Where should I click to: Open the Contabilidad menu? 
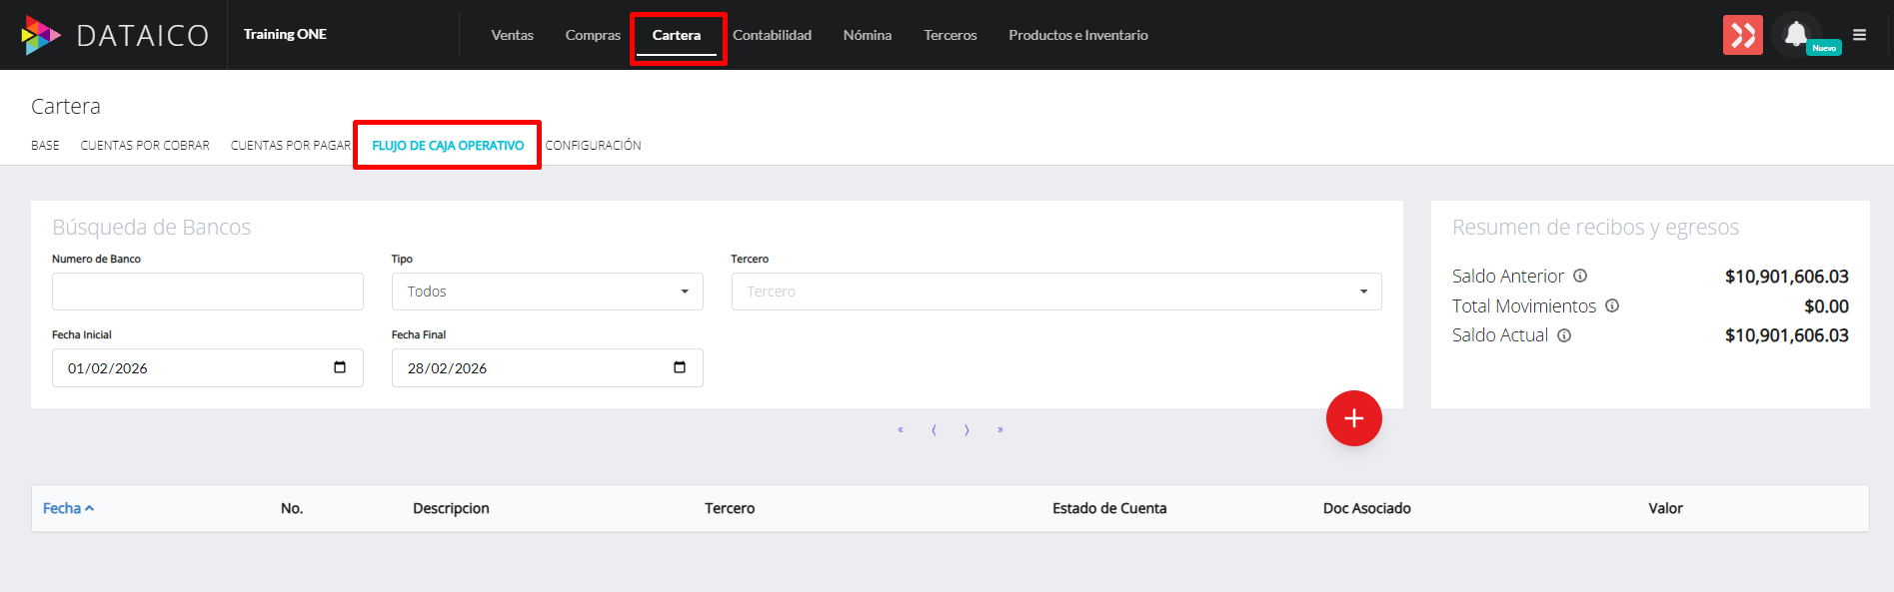(772, 35)
